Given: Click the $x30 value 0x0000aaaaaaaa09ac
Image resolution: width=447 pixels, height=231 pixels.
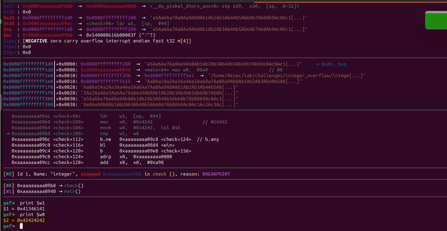Looking at the screenshot, I should (48, 23).
